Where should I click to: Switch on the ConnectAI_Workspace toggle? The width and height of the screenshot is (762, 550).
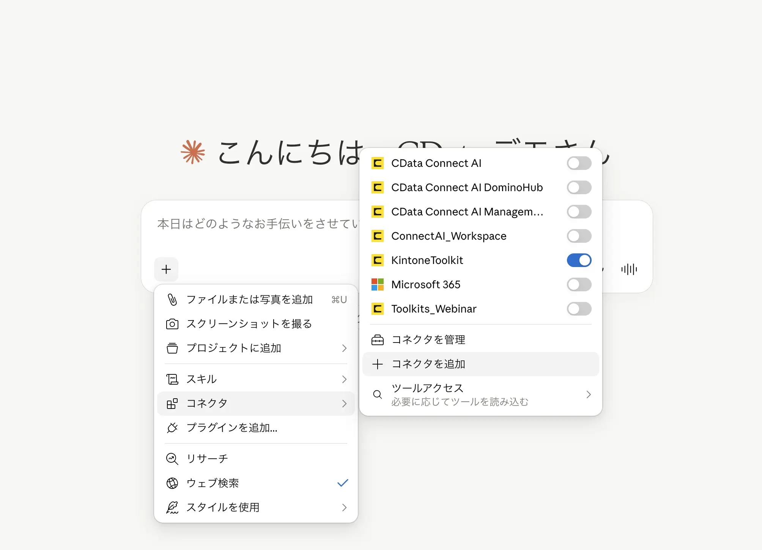click(x=579, y=236)
